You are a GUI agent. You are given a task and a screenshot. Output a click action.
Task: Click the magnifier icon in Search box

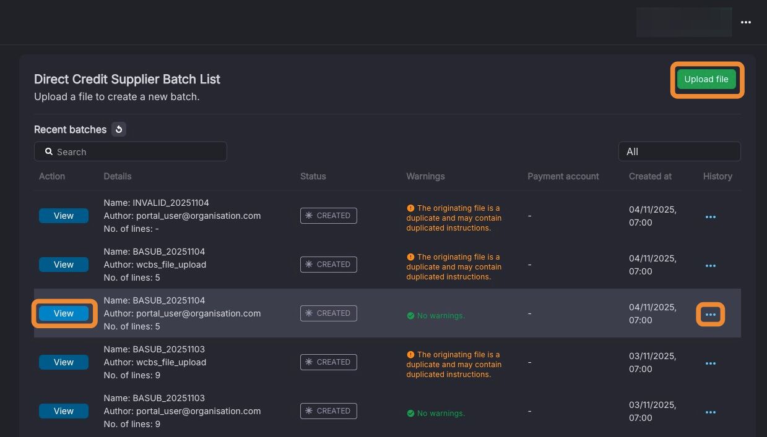coord(49,151)
